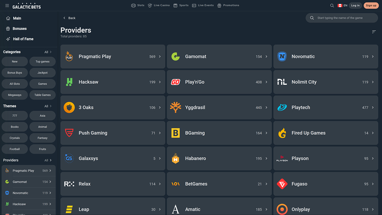Click the BGaming yellow logo
Viewport: 382px width, 215px height.
(175, 133)
